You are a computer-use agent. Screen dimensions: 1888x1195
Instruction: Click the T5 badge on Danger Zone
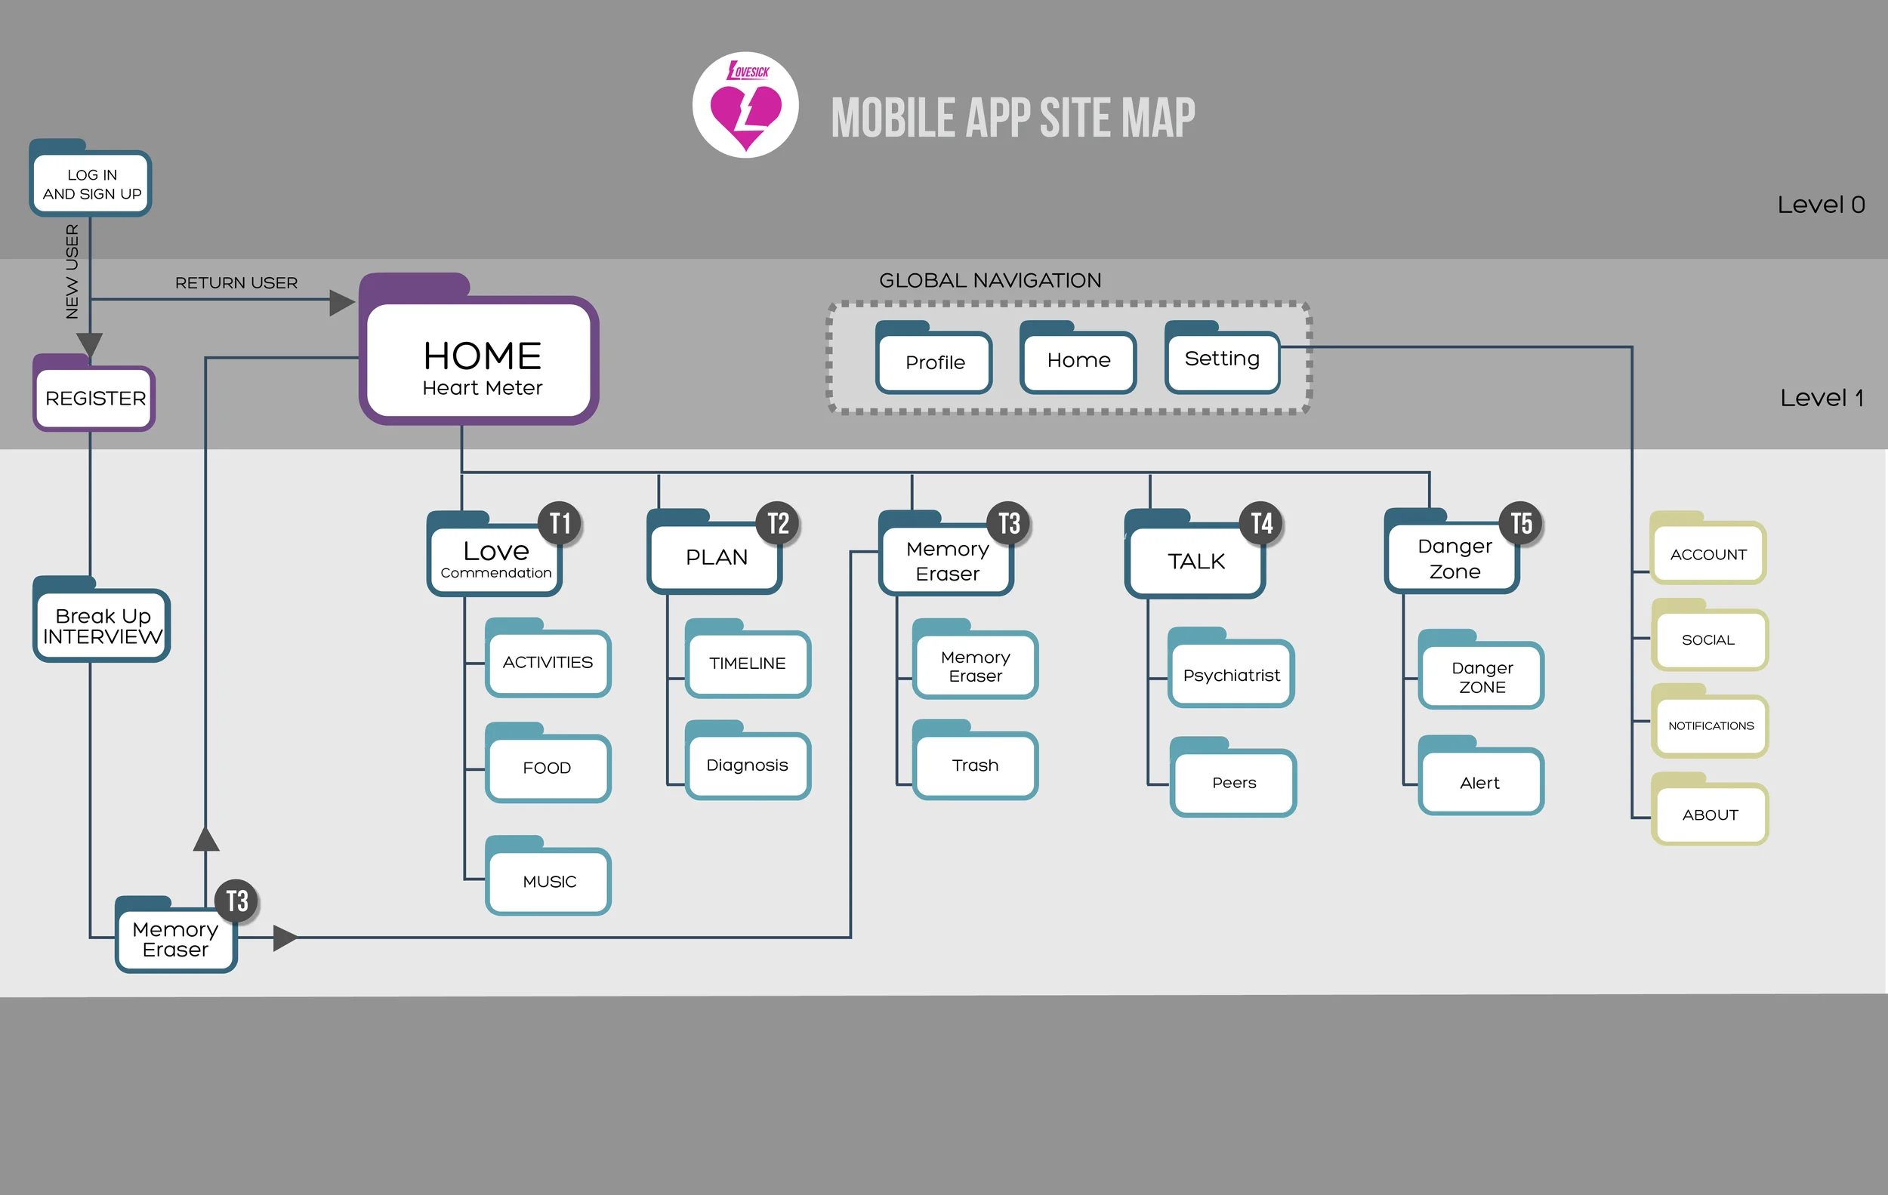[1521, 523]
